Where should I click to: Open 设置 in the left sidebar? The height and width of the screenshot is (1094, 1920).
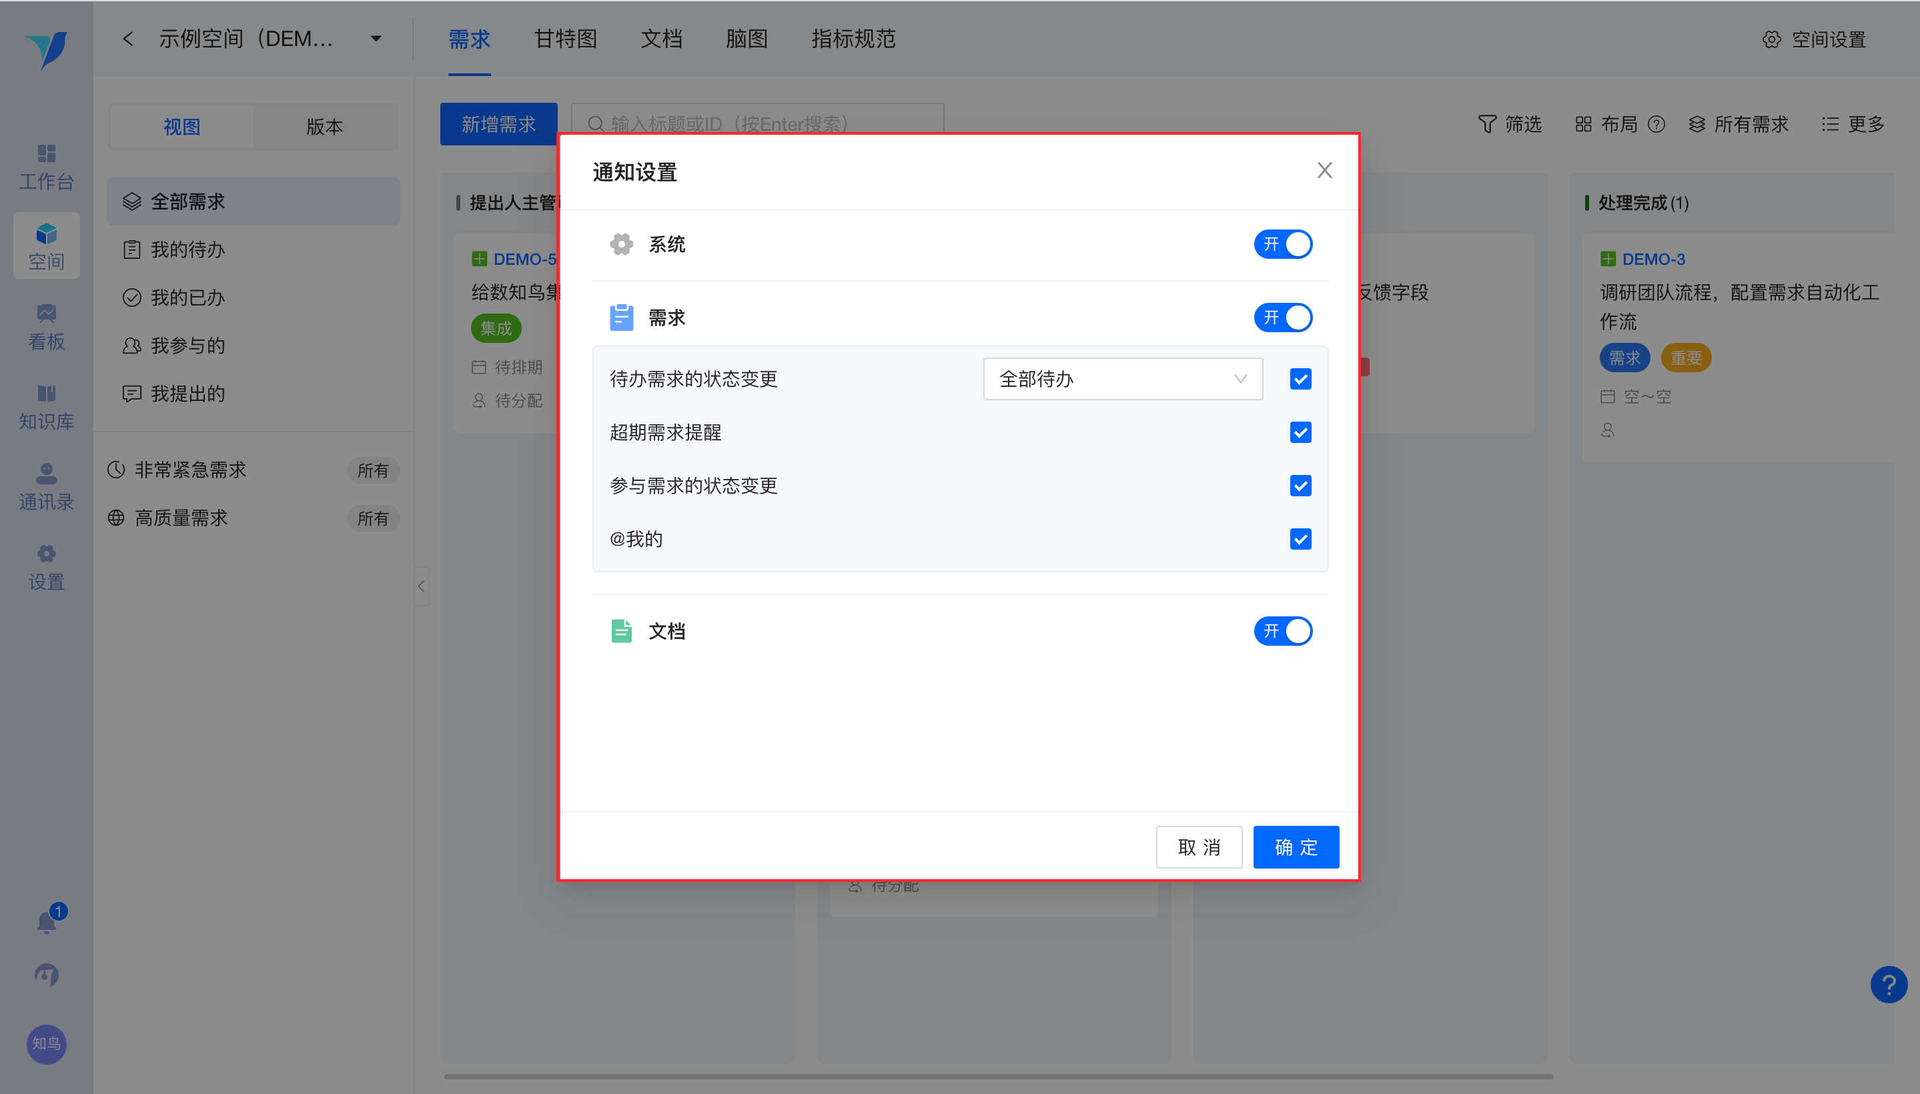pyautogui.click(x=47, y=567)
